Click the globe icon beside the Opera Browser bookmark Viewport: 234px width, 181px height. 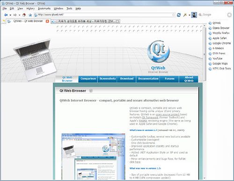(210, 28)
